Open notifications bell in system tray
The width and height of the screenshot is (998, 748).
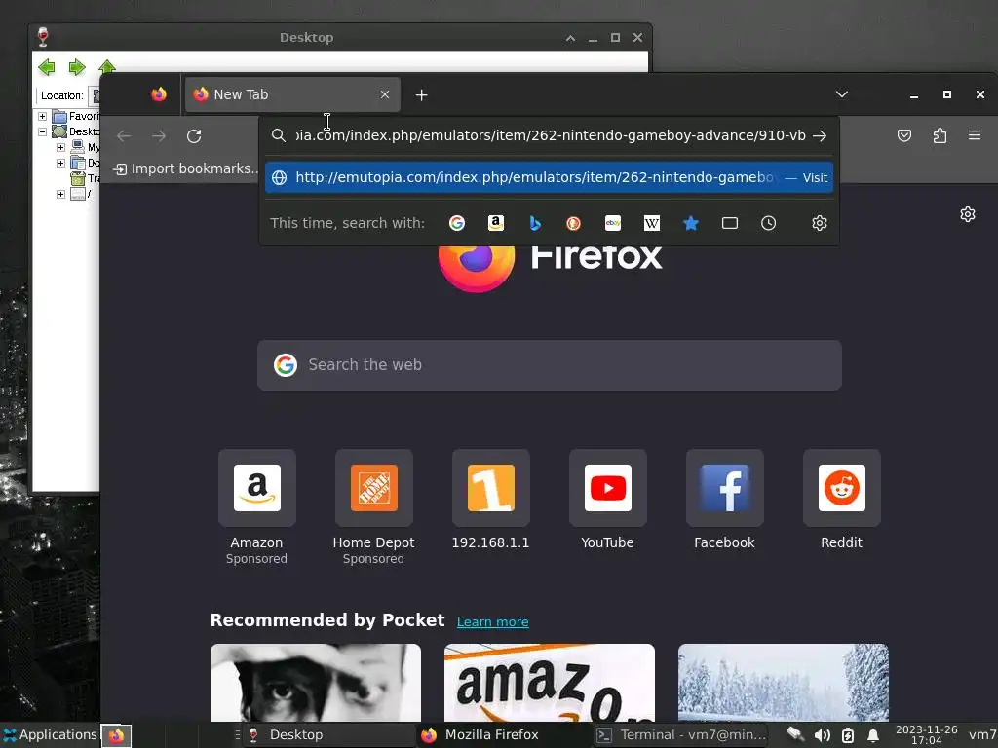coord(873,736)
